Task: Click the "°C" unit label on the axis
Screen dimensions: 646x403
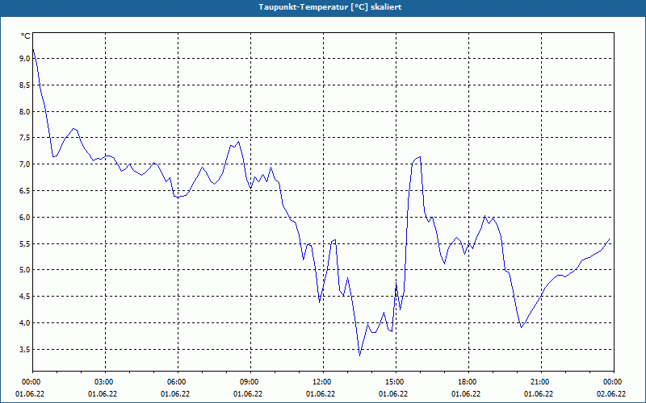Action: pos(26,36)
